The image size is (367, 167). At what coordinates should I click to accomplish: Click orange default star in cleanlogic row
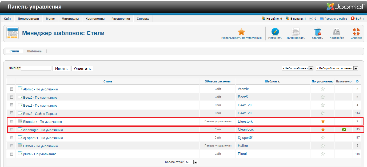pos(323,130)
